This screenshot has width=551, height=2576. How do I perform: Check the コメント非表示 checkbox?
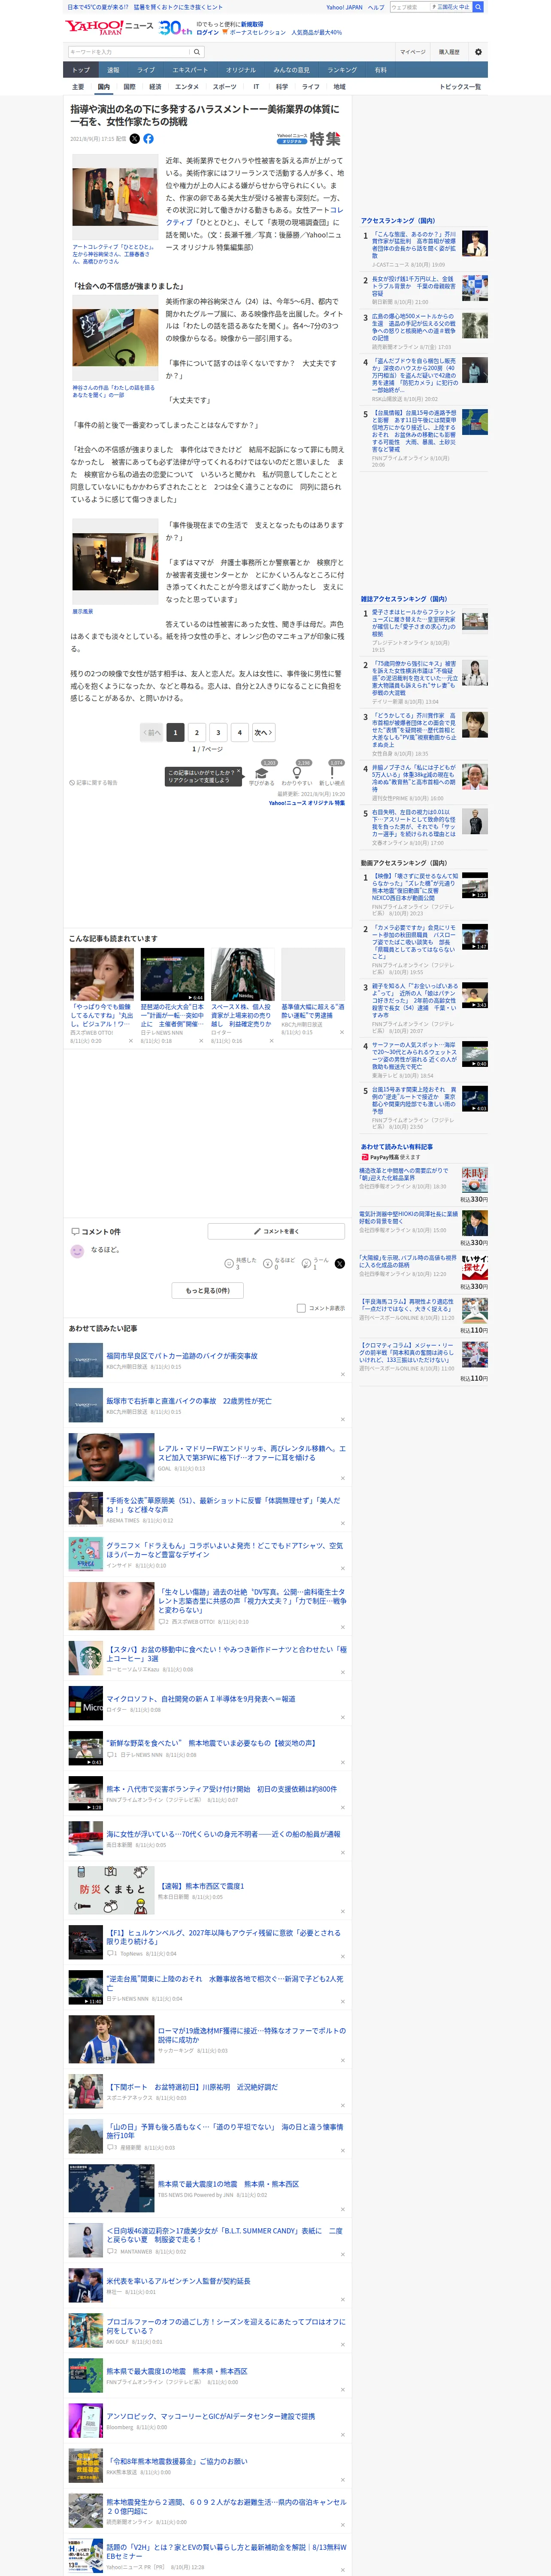click(x=301, y=1308)
